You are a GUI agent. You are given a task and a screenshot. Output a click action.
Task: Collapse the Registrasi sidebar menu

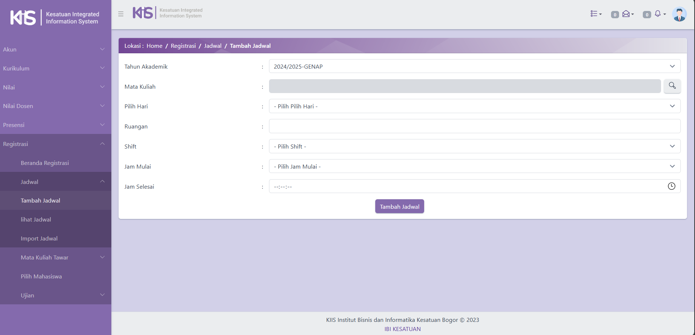[x=55, y=144]
